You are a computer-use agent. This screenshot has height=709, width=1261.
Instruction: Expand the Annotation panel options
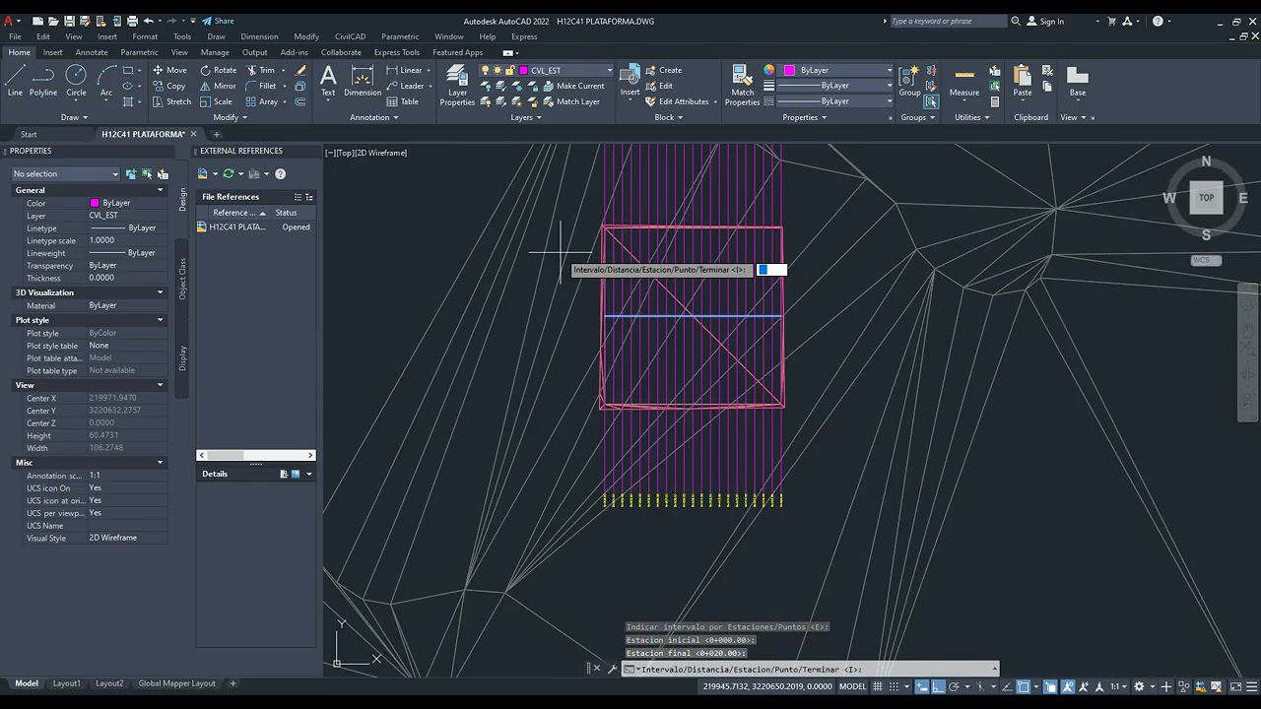click(374, 117)
